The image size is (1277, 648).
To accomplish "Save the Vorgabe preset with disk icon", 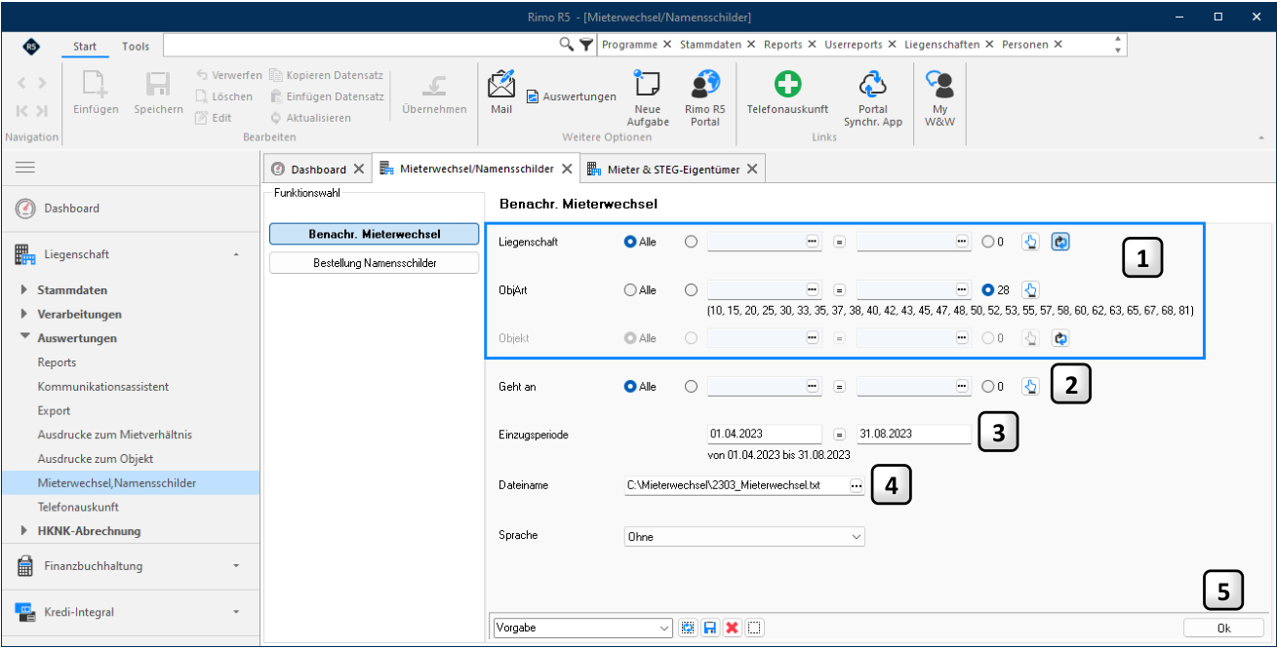I will pyautogui.click(x=711, y=628).
